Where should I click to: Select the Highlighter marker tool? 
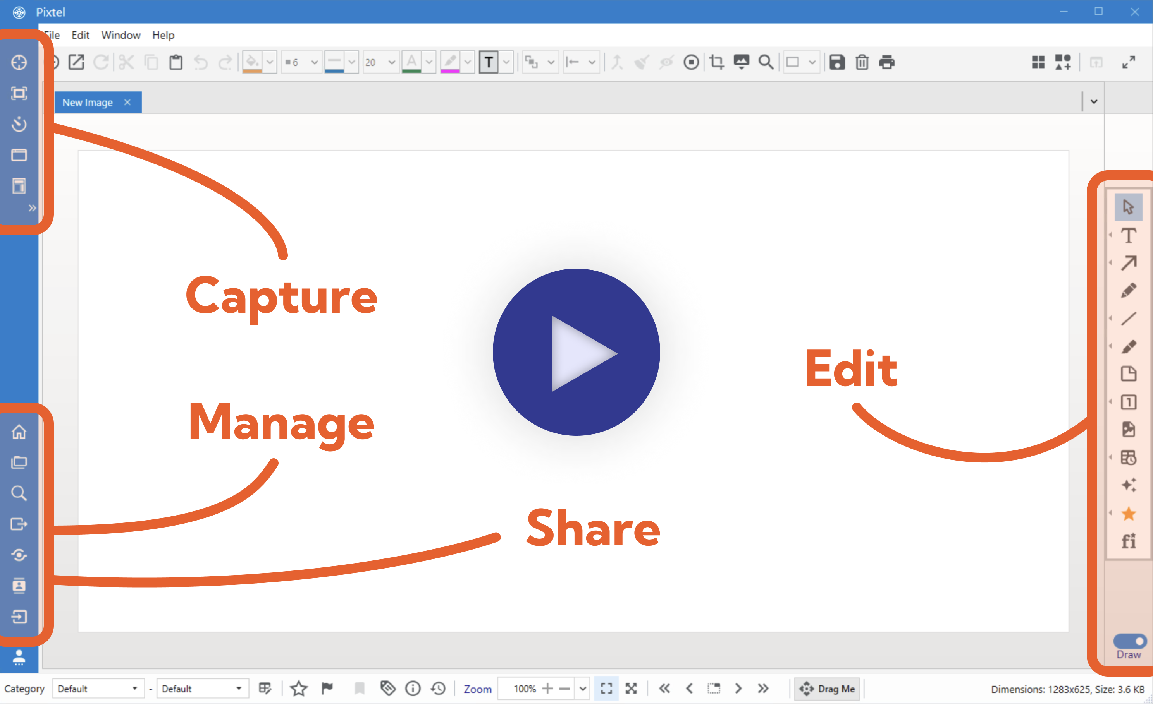[x=1128, y=346]
